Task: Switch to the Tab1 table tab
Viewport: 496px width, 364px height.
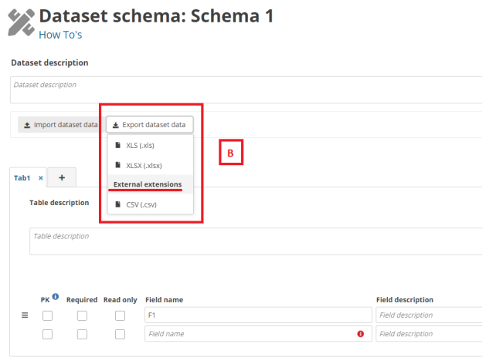Action: (x=22, y=177)
